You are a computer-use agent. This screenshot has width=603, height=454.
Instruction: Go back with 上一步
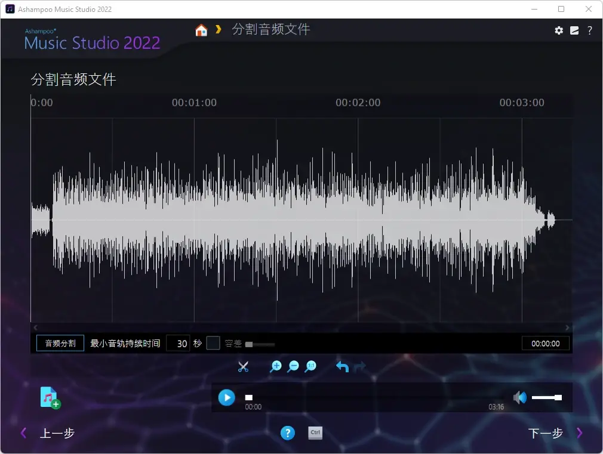click(57, 433)
